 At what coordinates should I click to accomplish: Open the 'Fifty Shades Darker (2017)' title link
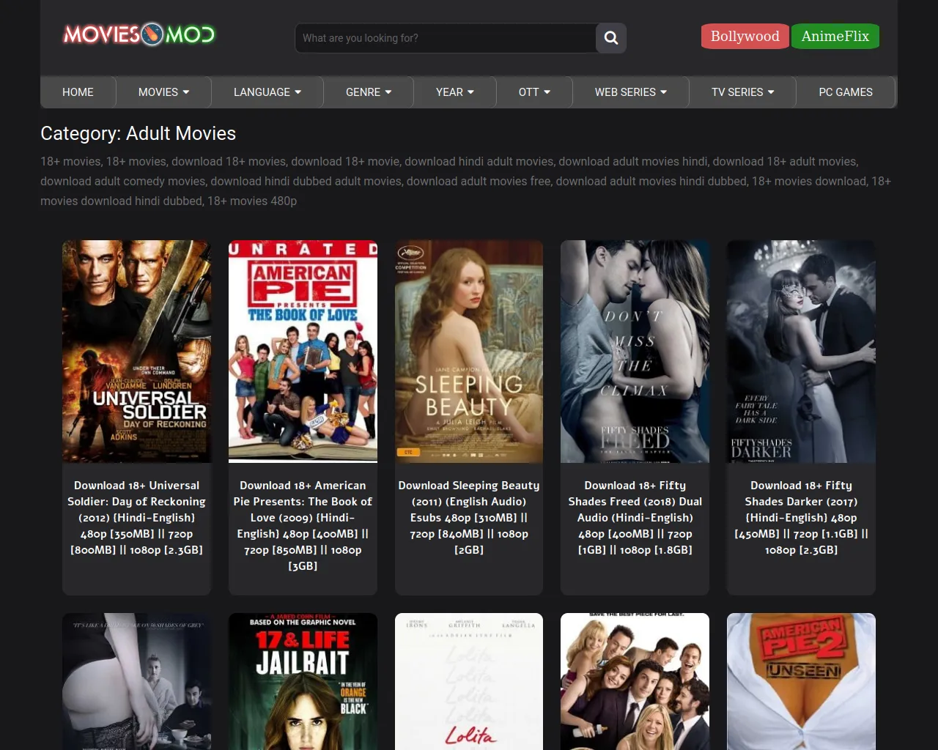coord(801,517)
